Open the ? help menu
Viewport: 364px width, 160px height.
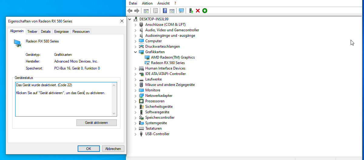click(x=175, y=3)
